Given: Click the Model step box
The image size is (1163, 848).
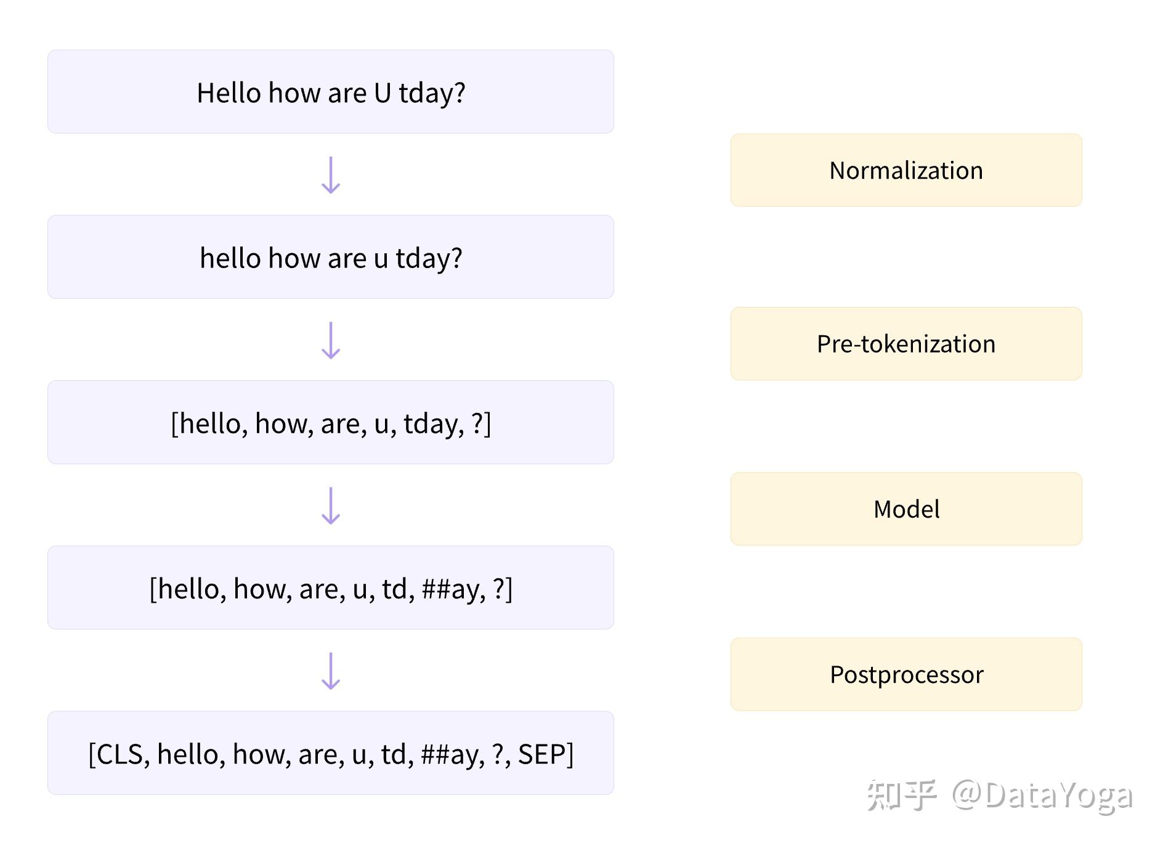Looking at the screenshot, I should 906,509.
